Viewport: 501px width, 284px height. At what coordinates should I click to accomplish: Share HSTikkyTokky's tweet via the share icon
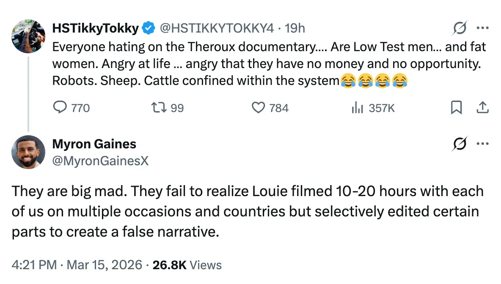483,108
